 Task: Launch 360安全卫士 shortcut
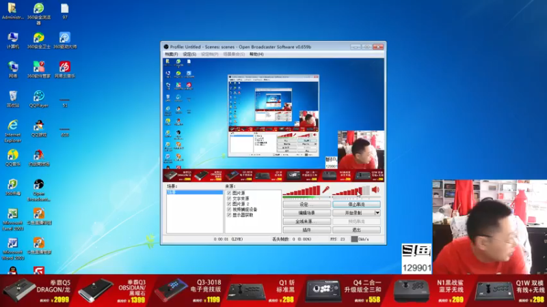pos(39,40)
